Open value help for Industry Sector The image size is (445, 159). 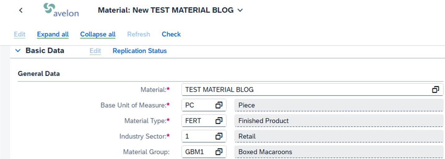coord(219,136)
